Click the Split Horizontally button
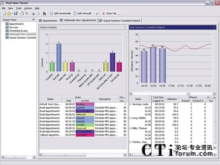 click(x=60, y=14)
